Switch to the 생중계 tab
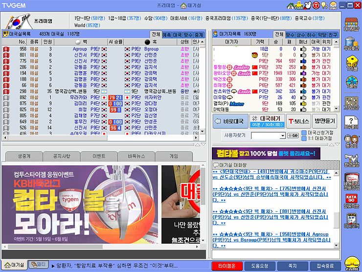 pos(24,157)
